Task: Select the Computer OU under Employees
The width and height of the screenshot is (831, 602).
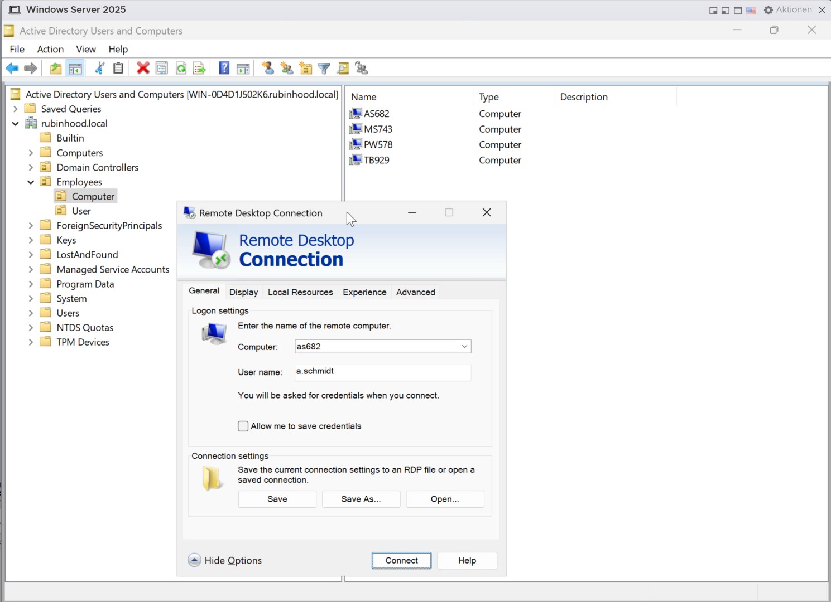Action: pos(93,196)
